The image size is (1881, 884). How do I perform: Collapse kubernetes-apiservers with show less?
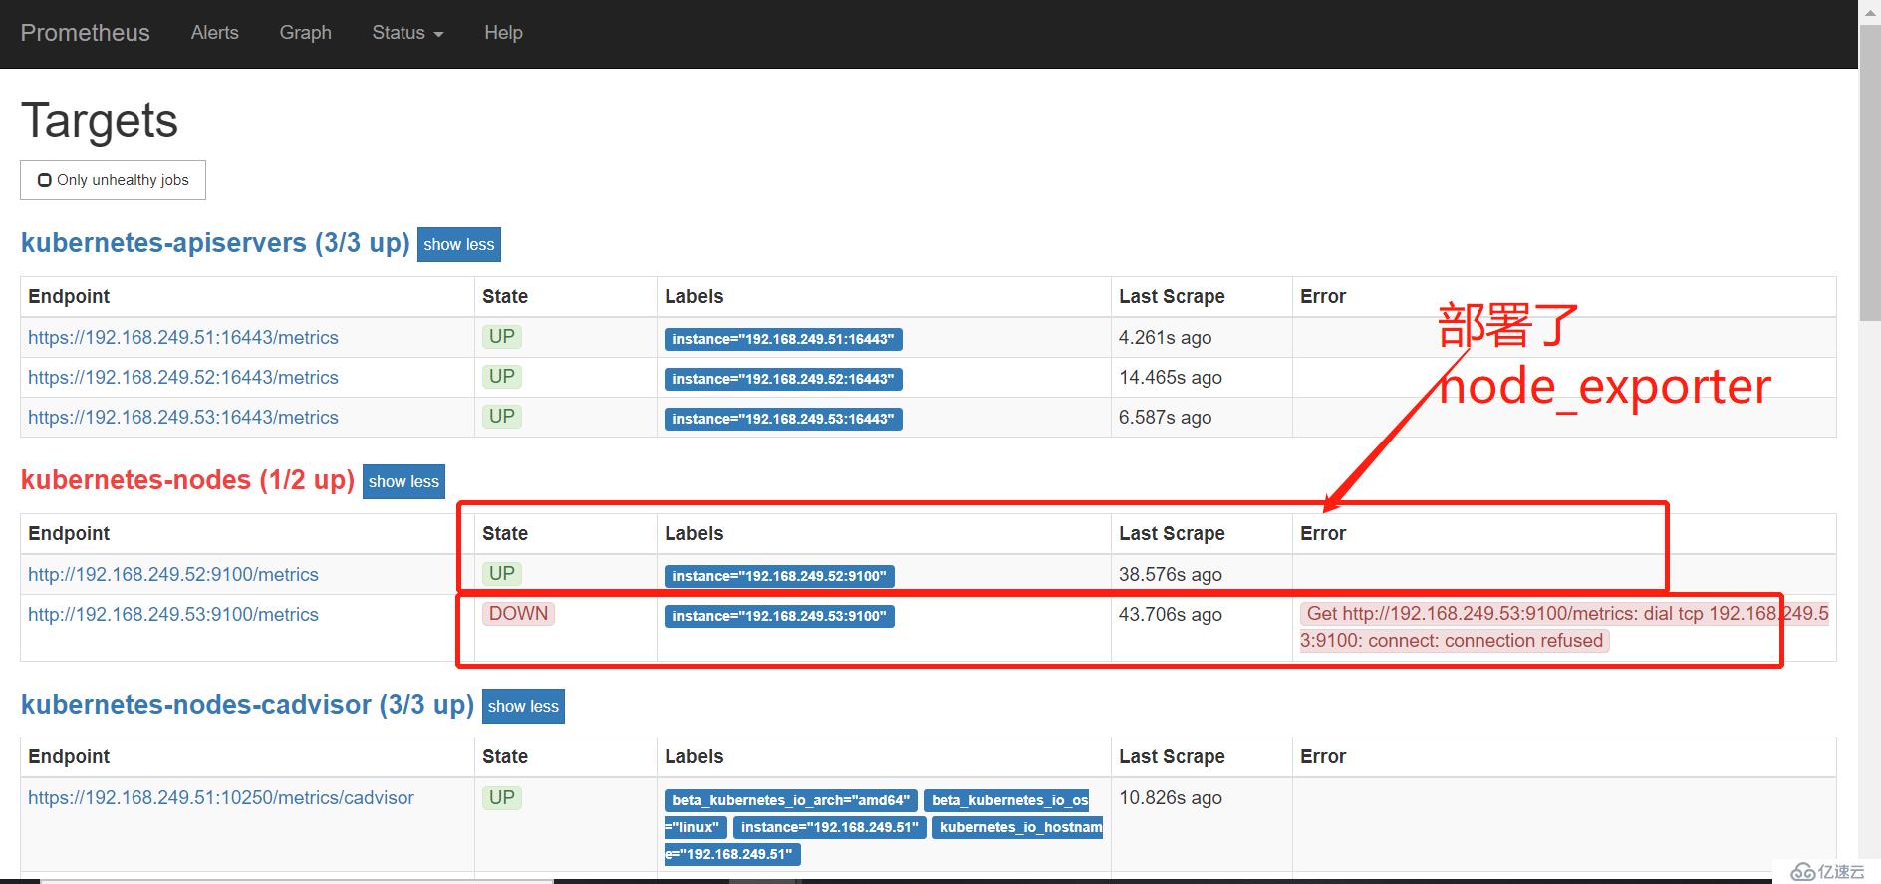pyautogui.click(x=458, y=244)
